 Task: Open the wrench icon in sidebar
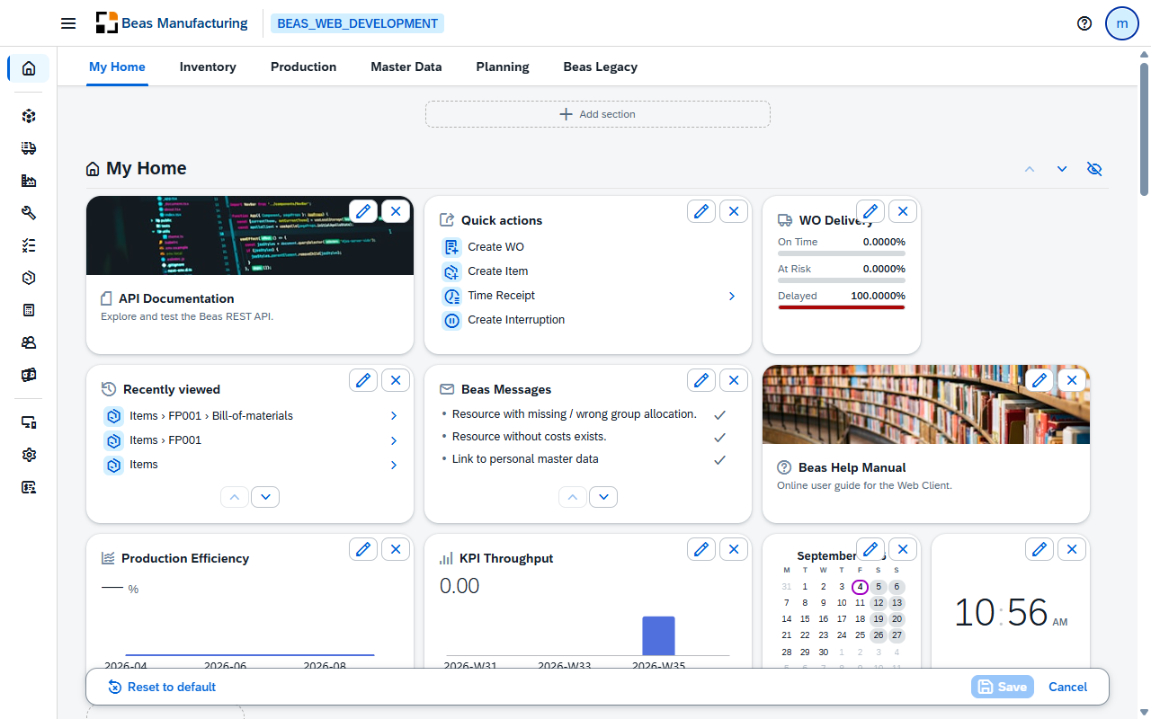pos(29,213)
